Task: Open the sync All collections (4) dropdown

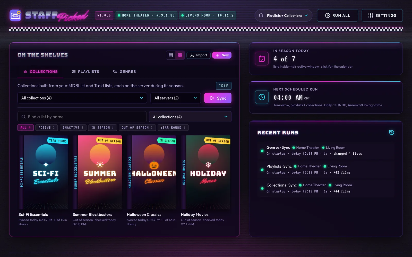Action: 82,98
